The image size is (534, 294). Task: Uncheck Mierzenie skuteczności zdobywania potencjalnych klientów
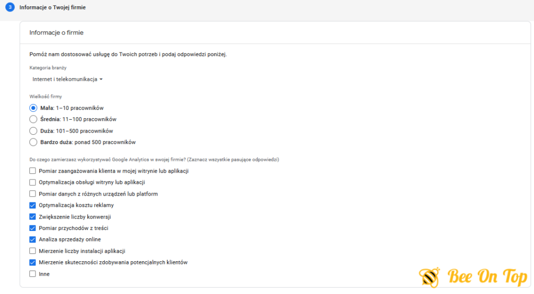point(32,262)
